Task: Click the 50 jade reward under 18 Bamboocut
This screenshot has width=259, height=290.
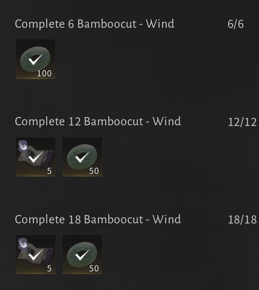Action: point(82,255)
